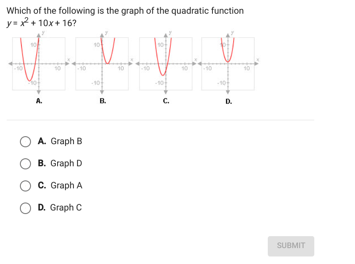
Task: Select radio button for answer C. Graph A
Action: (x=25, y=185)
